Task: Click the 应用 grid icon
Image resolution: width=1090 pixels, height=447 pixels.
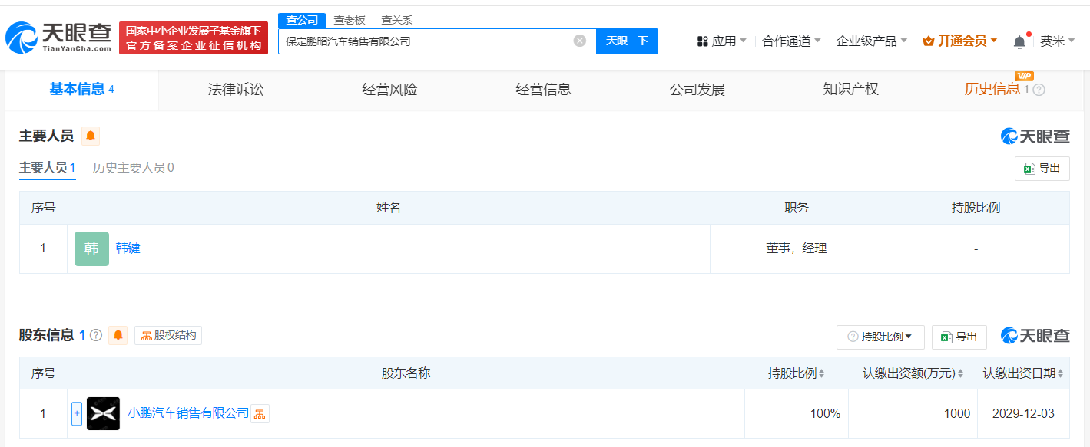Action: pos(702,41)
